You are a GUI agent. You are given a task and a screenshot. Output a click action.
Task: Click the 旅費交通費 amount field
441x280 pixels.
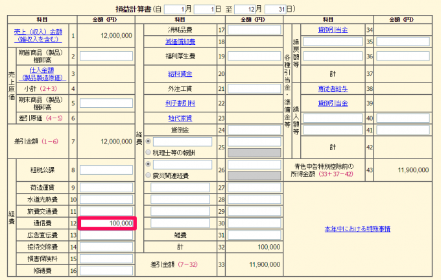coord(106,211)
